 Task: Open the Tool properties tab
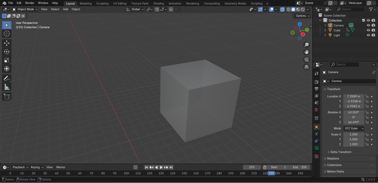(316, 73)
